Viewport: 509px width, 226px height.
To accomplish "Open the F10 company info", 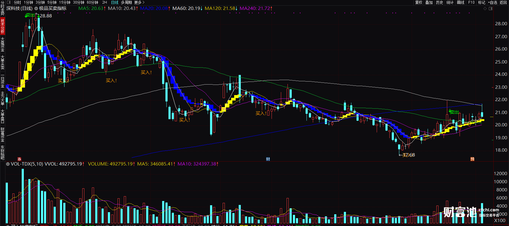I will [x=471, y=2].
